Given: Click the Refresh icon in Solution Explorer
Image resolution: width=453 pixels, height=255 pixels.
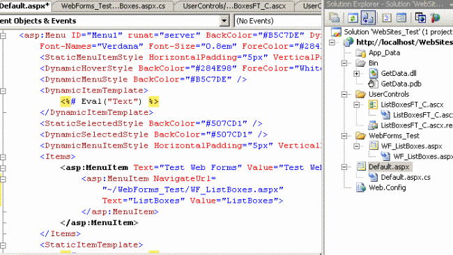Looking at the screenshot, I should tap(353, 18).
